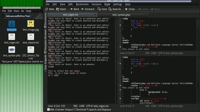The height and width of the screenshot is (112, 200).
Task: Toggle INS mode in test_regex.txt status bar
Action: [x=75, y=106]
